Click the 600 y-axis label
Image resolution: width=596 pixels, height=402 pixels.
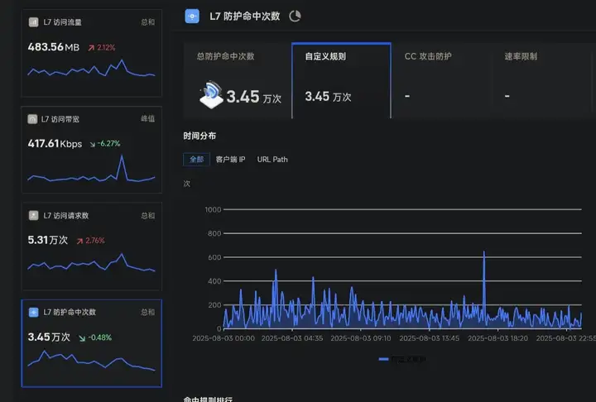pos(214,257)
